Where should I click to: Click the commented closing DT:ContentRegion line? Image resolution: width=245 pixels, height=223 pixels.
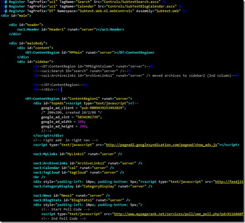coord(60,85)
